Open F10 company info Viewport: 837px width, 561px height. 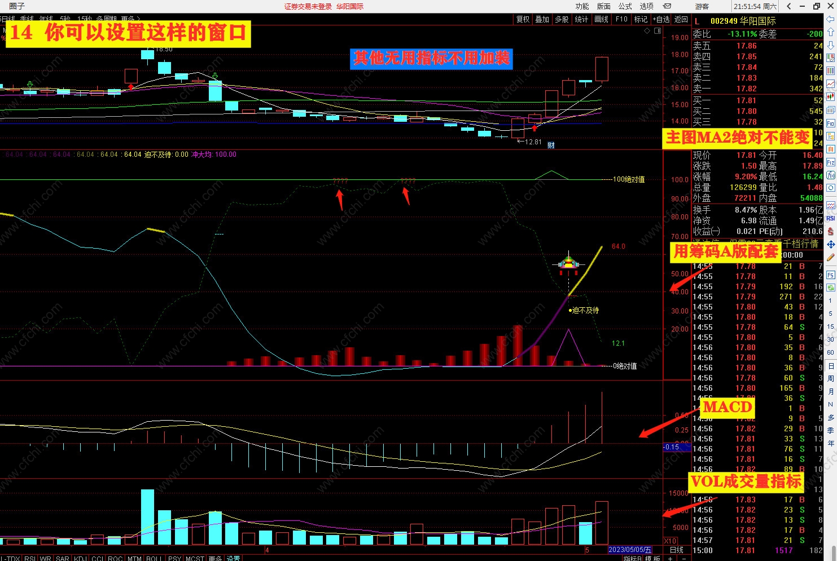(621, 19)
